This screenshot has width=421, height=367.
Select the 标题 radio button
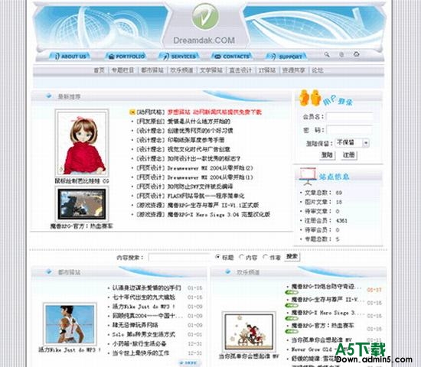tap(217, 257)
